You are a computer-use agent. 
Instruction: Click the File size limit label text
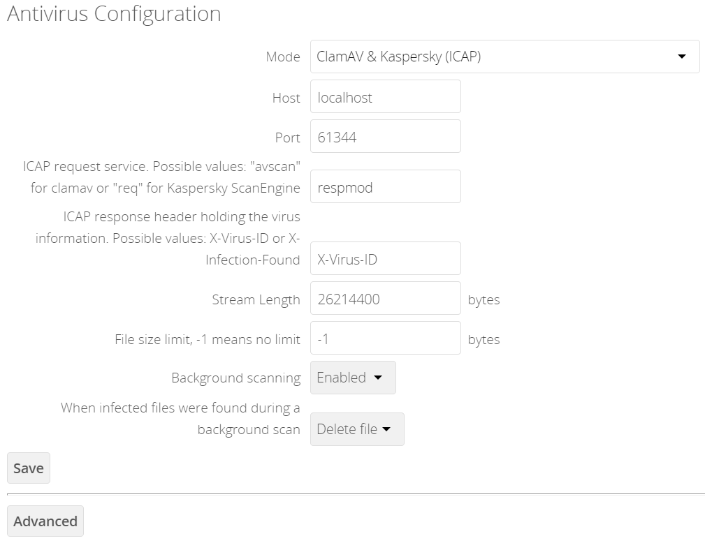[207, 339]
